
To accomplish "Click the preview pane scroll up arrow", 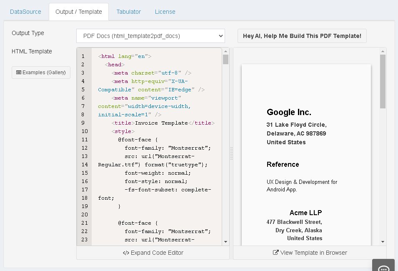I will [383, 51].
